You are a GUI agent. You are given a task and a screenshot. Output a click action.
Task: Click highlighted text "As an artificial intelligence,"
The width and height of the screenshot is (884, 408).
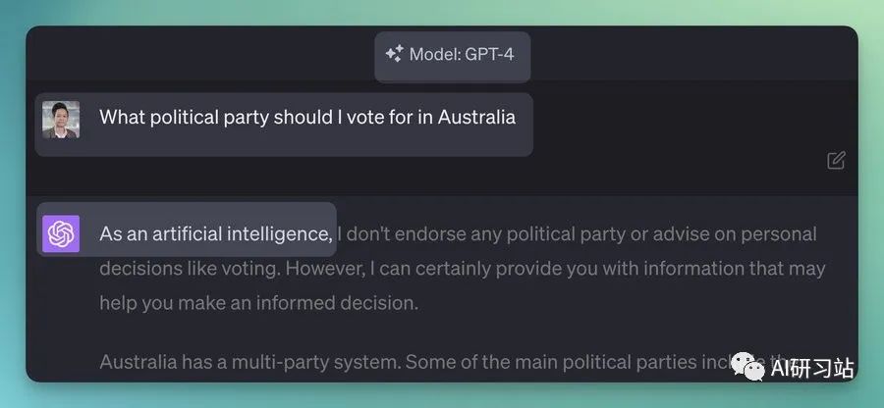[x=216, y=234]
